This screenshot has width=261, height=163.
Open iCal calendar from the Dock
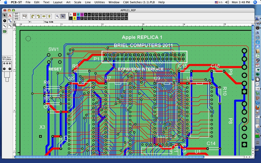(258, 65)
